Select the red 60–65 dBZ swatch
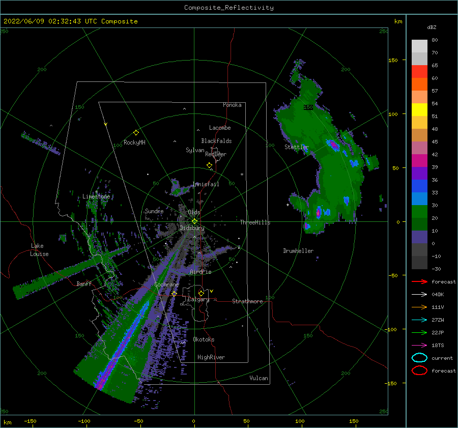The image size is (458, 428). [419, 72]
